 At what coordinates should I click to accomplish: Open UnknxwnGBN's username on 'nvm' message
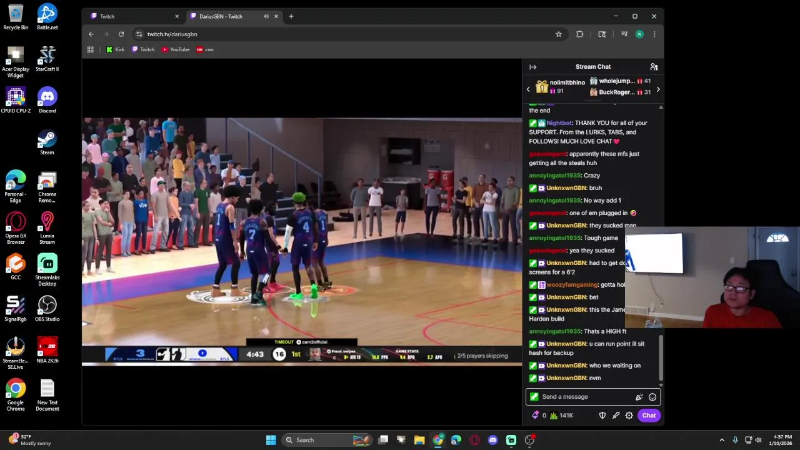566,378
